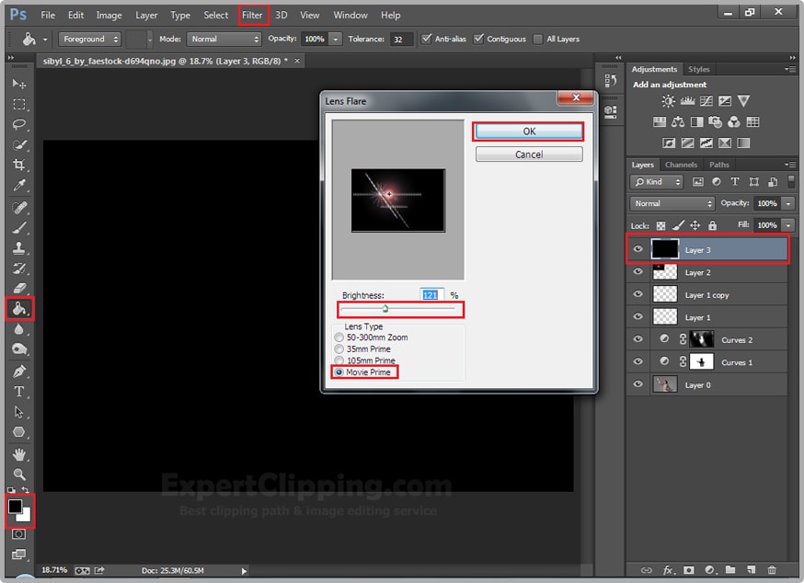The width and height of the screenshot is (804, 583).
Task: Switch to the Channels tab
Action: (681, 165)
